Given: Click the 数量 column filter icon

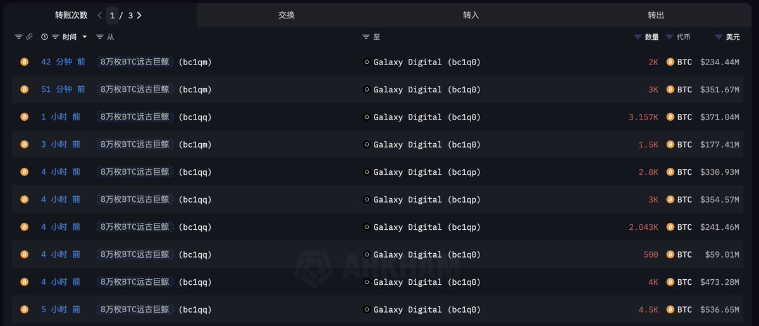Looking at the screenshot, I should (x=638, y=37).
